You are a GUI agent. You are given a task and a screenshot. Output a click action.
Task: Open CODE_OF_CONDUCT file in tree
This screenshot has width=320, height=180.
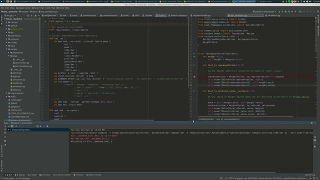(x=21, y=113)
